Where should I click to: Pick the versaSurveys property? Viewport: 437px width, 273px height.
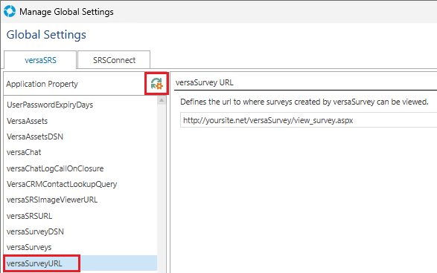point(80,247)
